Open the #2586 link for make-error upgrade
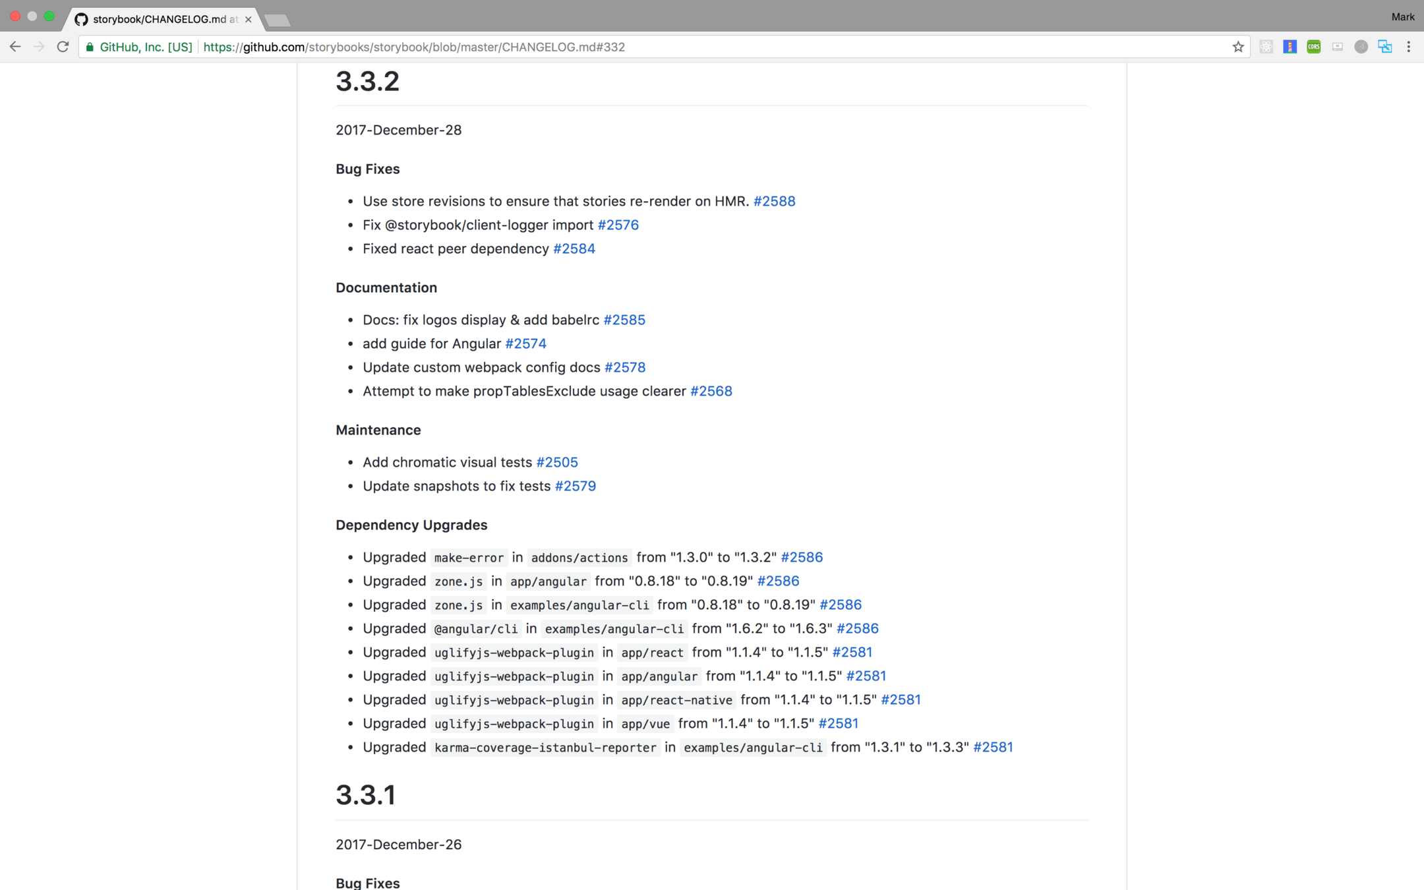 801,557
